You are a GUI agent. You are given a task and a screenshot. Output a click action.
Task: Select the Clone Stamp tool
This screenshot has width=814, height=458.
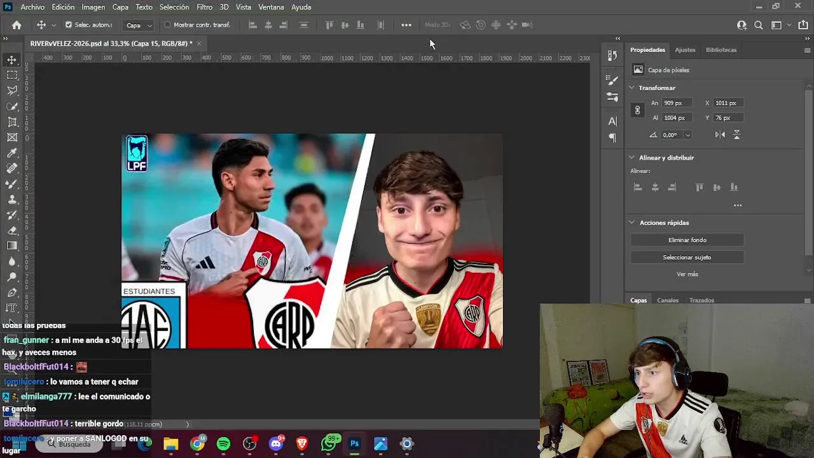point(12,199)
